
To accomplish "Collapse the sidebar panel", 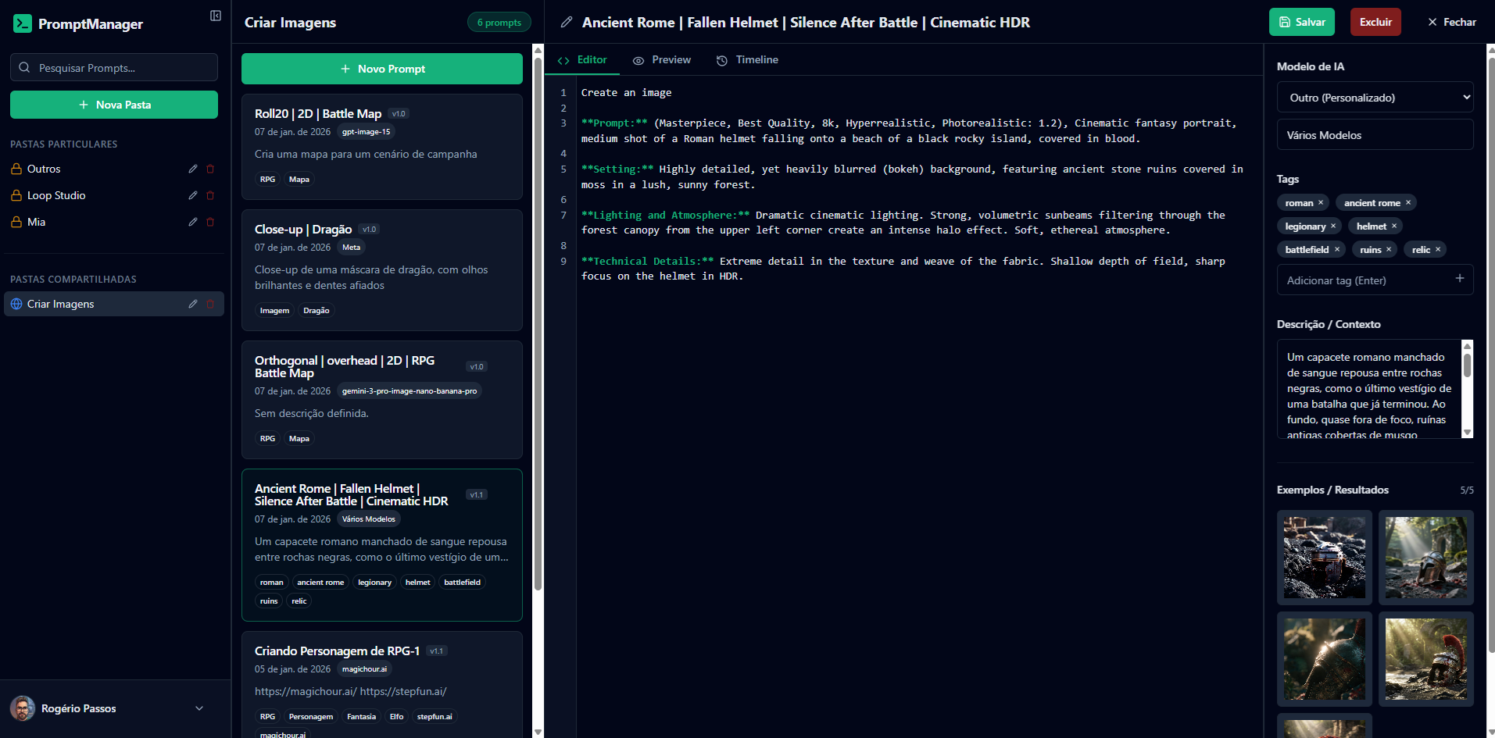I will [216, 15].
